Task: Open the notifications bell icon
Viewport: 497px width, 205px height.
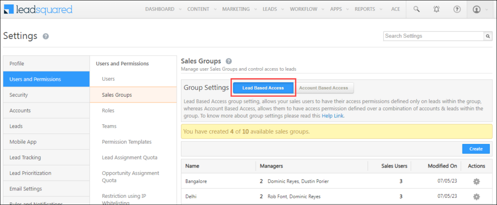Action: pyautogui.click(x=436, y=9)
